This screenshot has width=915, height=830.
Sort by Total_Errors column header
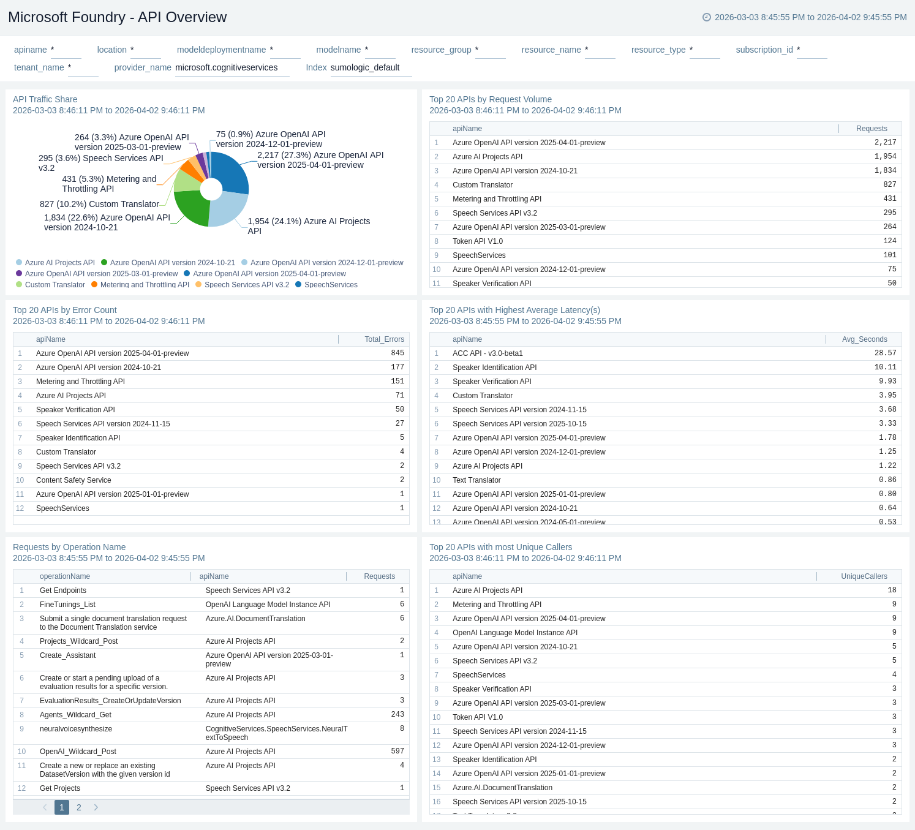[x=384, y=339]
